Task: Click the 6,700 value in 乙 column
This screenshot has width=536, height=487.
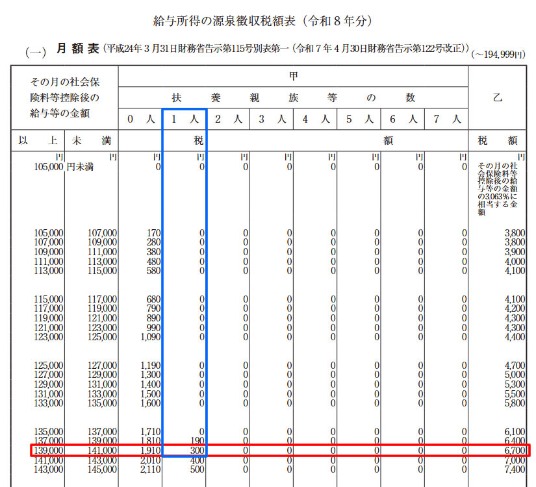Action: tap(514, 451)
